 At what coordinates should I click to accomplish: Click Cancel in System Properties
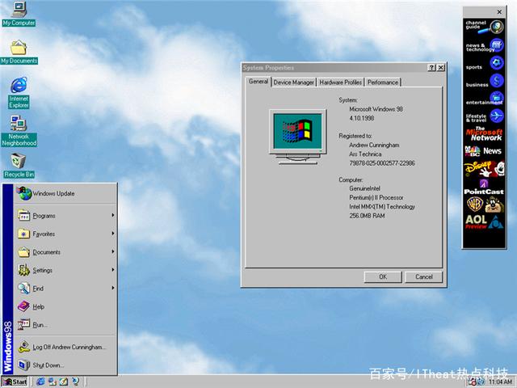click(x=423, y=276)
